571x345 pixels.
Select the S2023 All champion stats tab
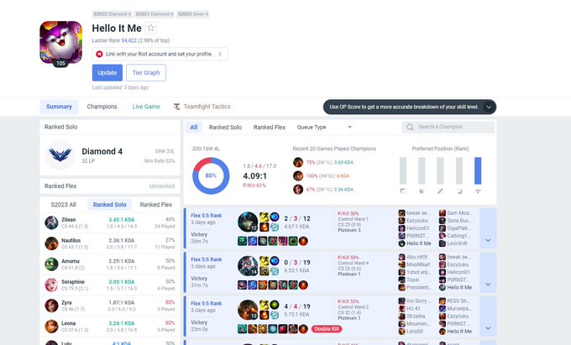(x=63, y=205)
